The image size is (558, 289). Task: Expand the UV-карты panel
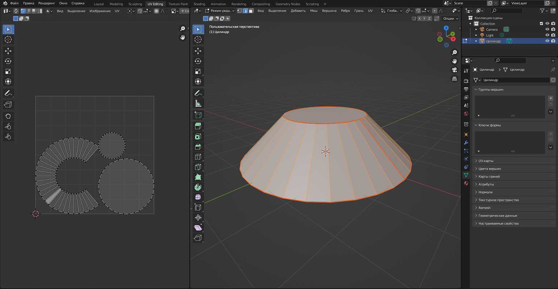tap(486, 161)
